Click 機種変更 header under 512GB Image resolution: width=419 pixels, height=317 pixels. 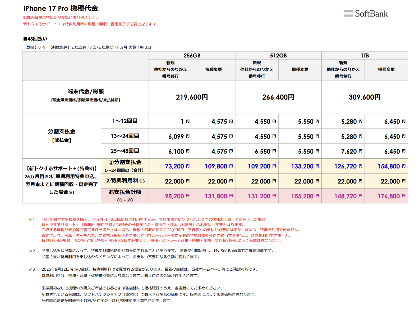tap(300, 69)
